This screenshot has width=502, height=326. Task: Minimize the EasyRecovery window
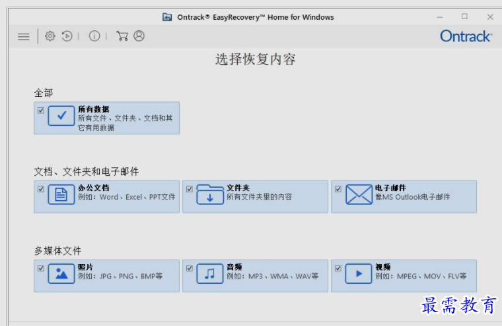440,17
